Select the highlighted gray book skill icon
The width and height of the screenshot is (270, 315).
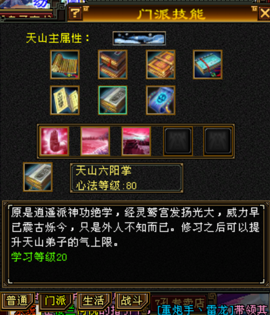[112, 100]
